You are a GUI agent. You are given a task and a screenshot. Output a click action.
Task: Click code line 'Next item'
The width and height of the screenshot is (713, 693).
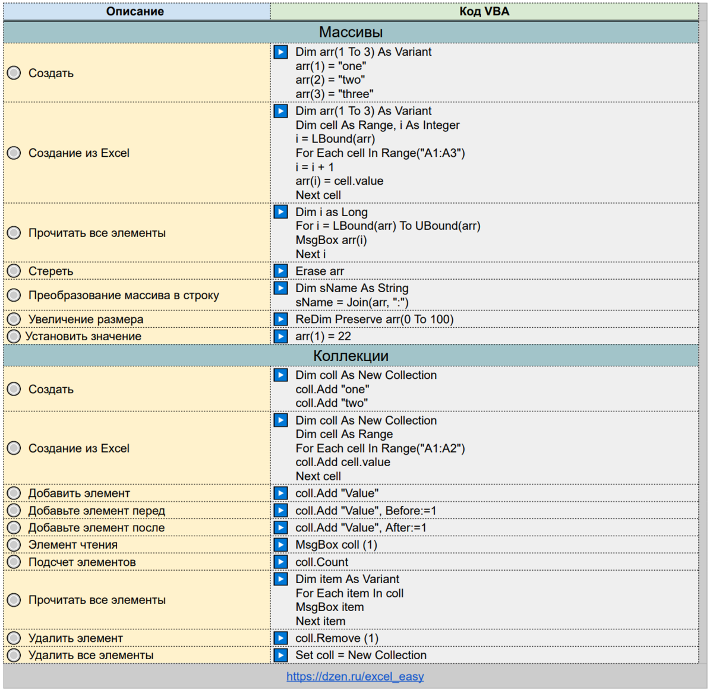[320, 621]
